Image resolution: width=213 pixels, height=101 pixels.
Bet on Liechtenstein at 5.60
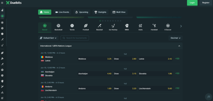(x=155, y=89)
